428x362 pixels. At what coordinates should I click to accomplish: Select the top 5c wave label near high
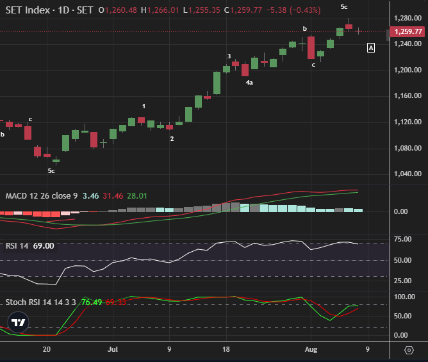click(x=344, y=7)
